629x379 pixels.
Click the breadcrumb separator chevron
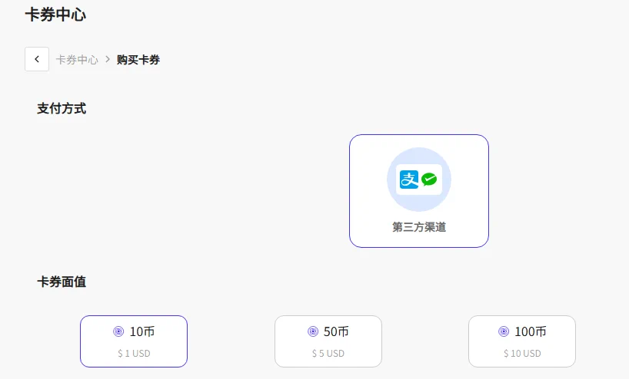tap(108, 59)
